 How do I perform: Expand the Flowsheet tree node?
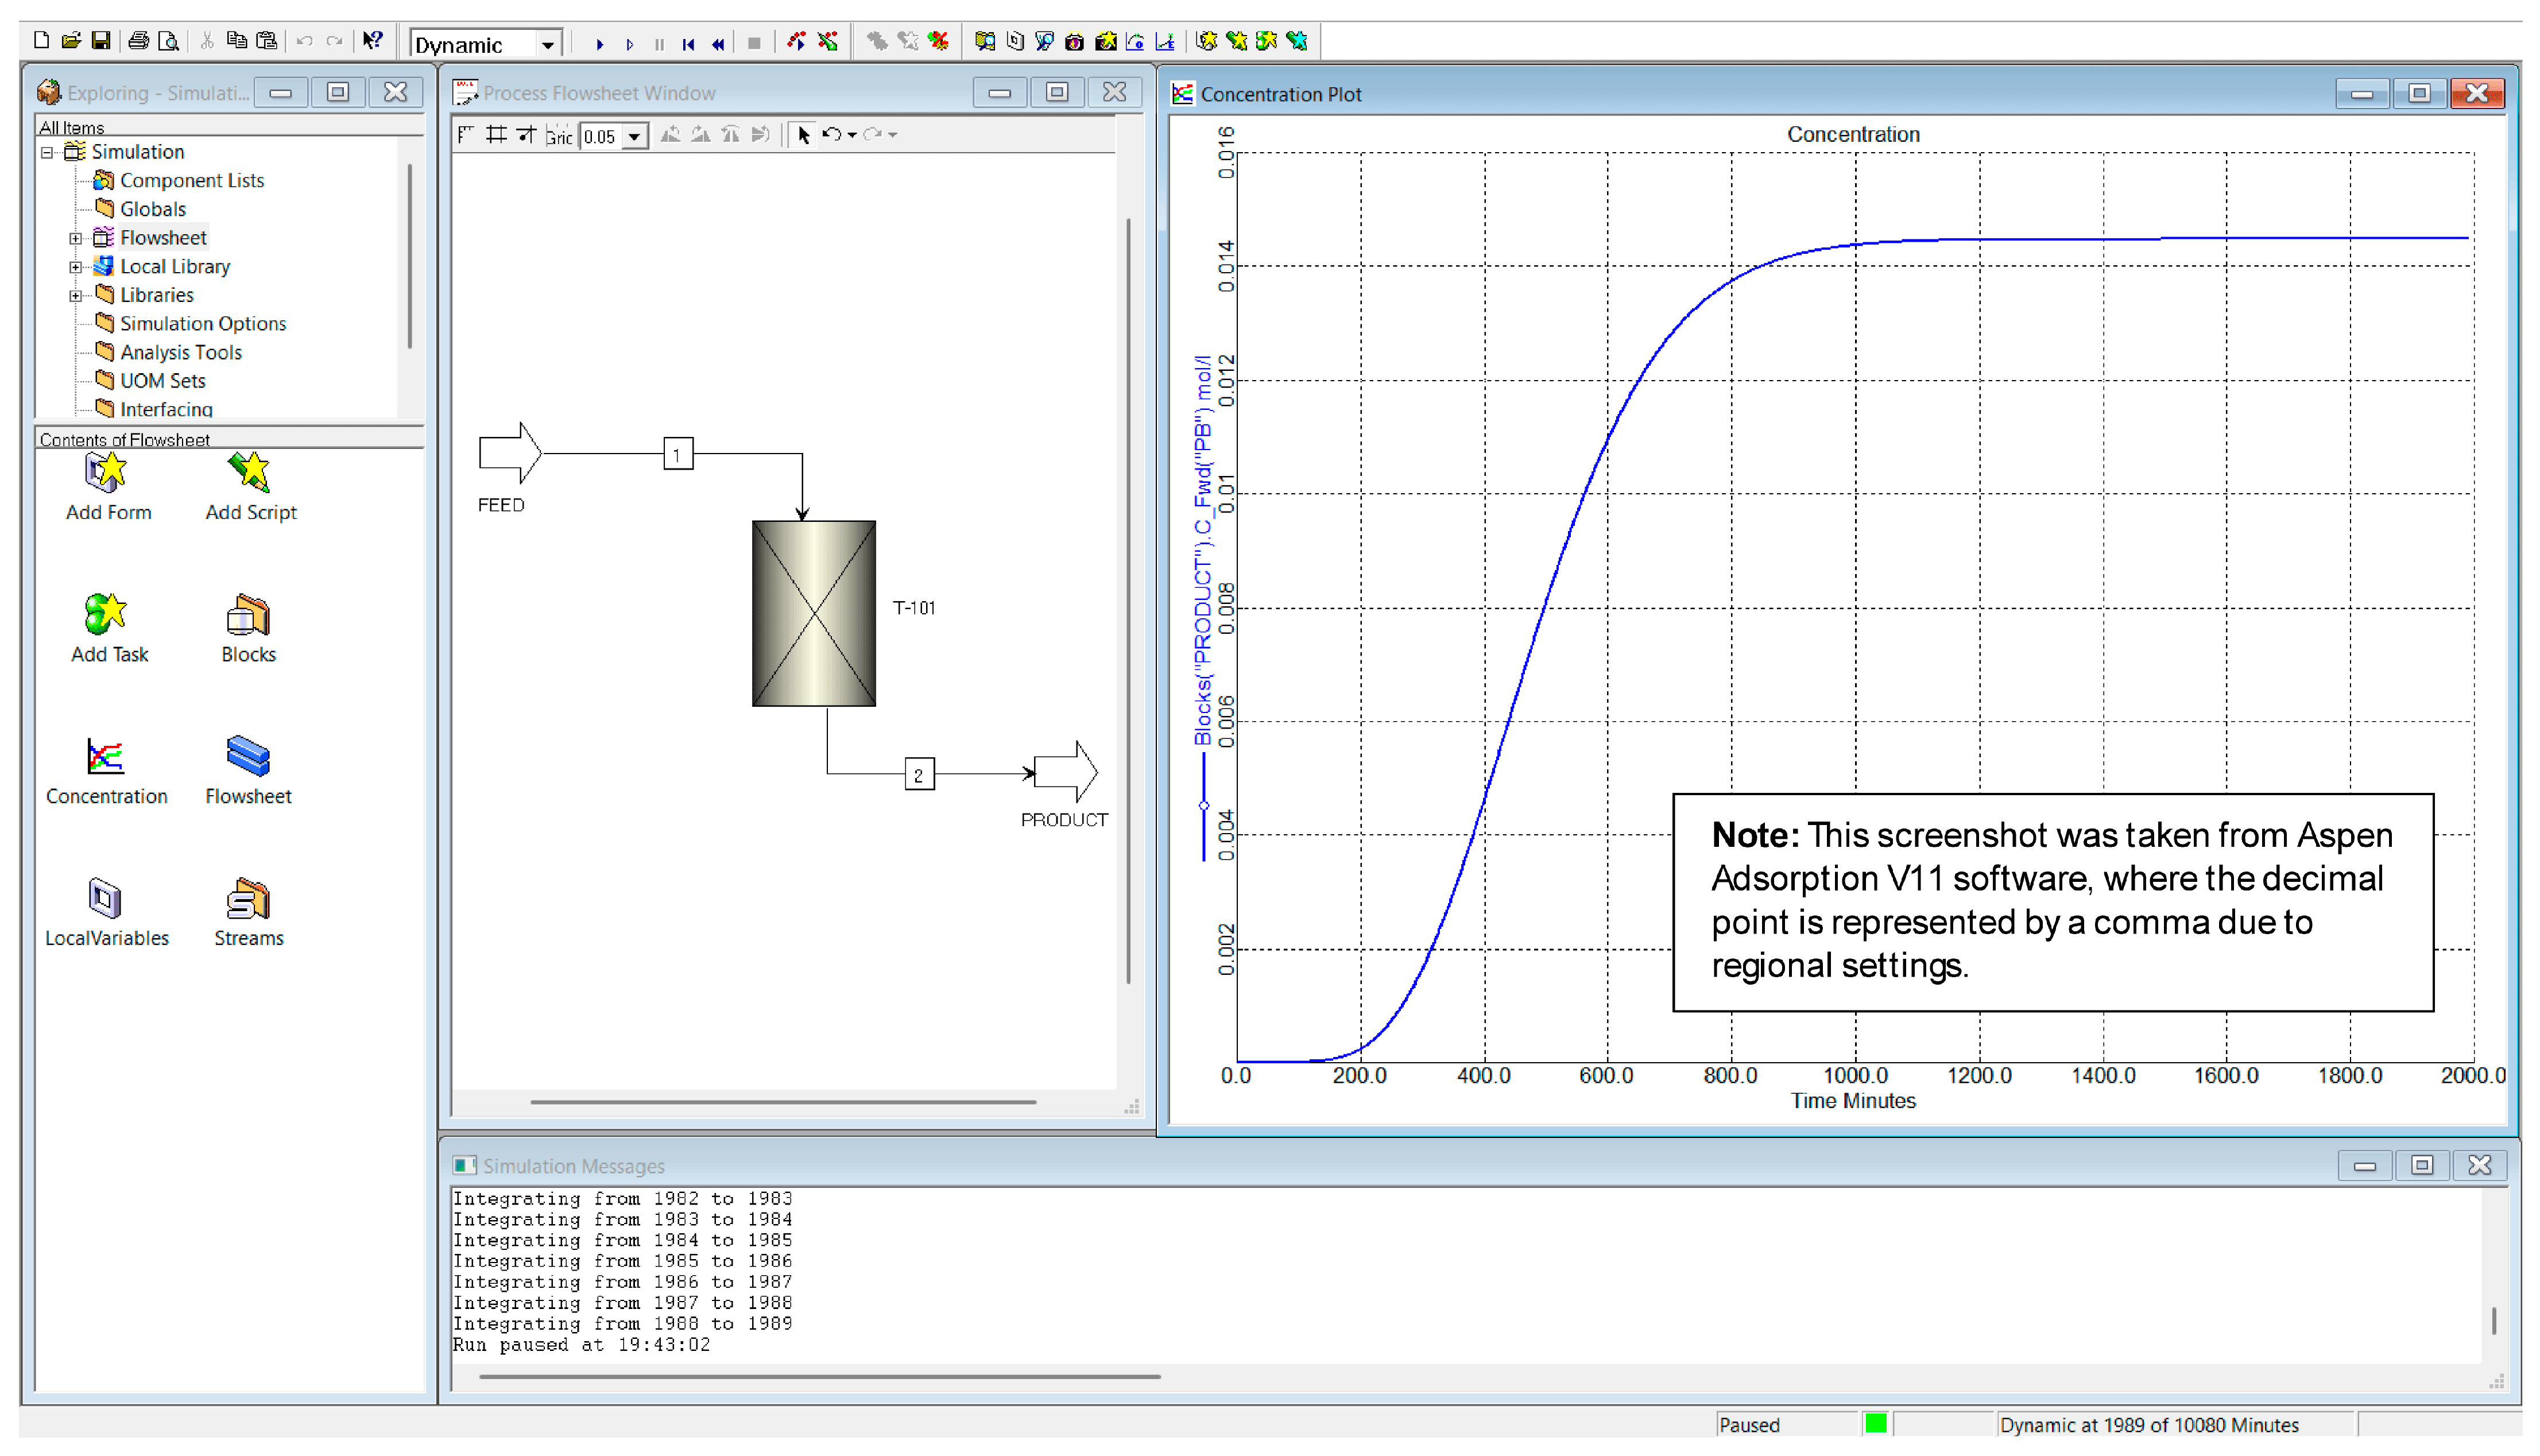click(x=75, y=238)
